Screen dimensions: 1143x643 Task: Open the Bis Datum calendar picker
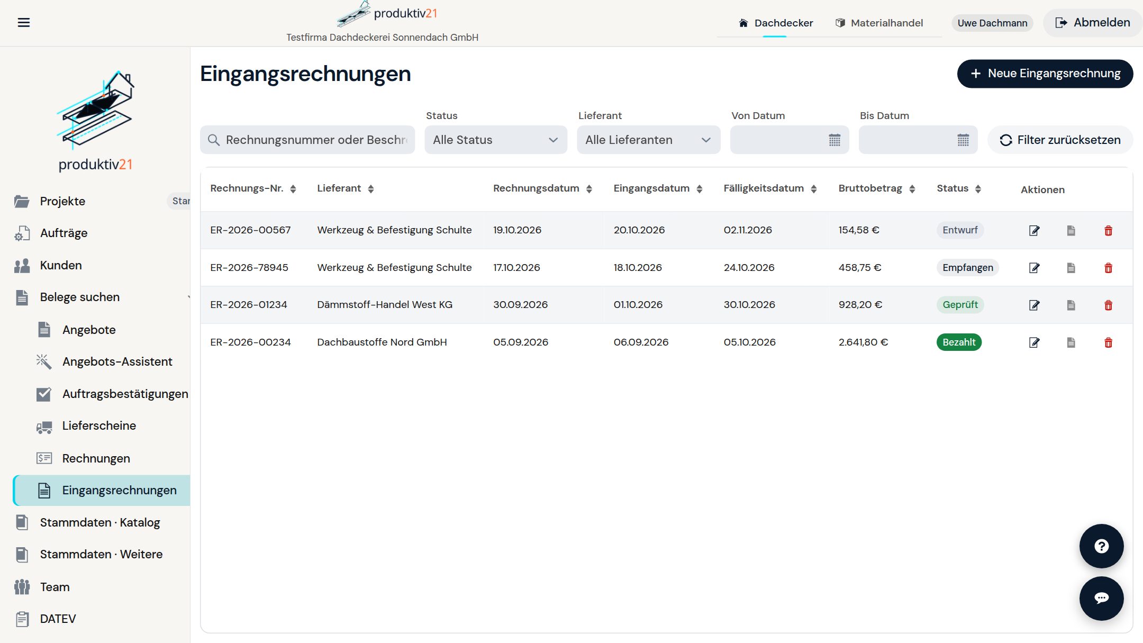pos(963,140)
